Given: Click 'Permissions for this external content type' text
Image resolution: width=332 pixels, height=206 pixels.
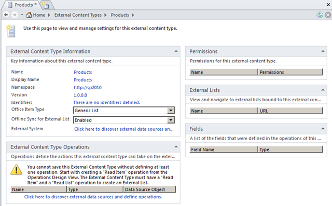Looking at the screenshot, I should point(233,61).
